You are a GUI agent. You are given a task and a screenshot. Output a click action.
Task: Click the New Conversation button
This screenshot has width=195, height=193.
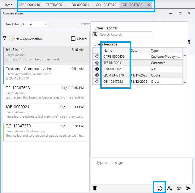click(x=26, y=39)
